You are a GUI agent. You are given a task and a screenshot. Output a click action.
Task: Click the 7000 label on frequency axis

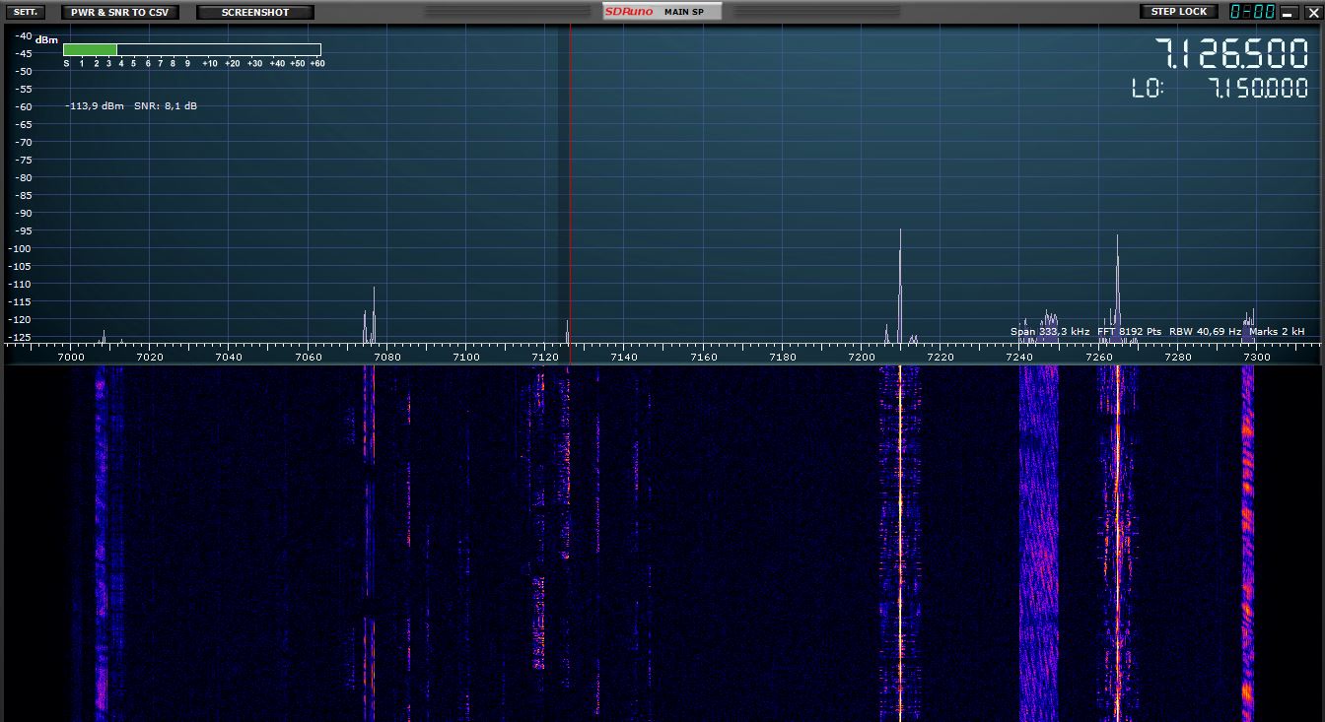71,357
